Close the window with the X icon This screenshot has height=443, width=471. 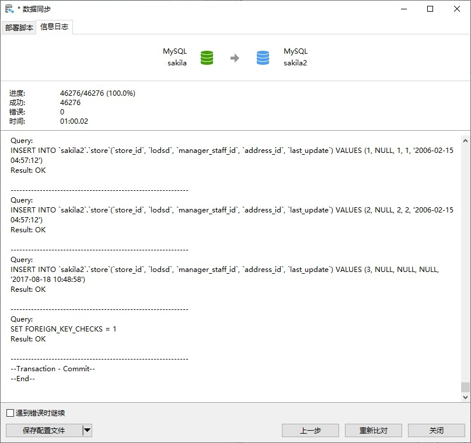tap(457, 9)
